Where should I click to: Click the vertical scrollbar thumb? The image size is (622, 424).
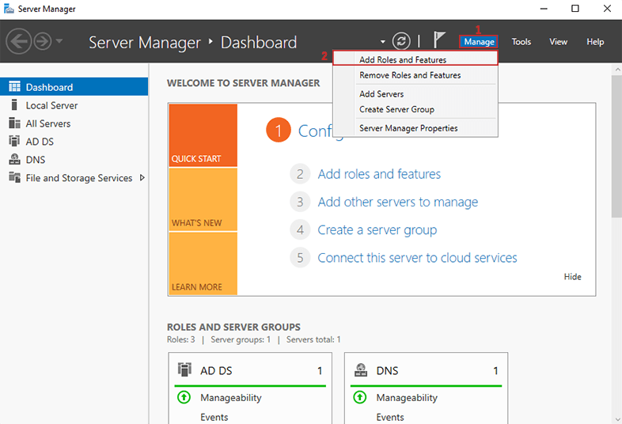(616, 146)
